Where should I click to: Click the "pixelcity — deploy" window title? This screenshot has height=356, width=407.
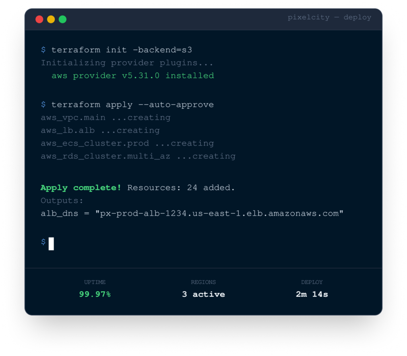(329, 17)
